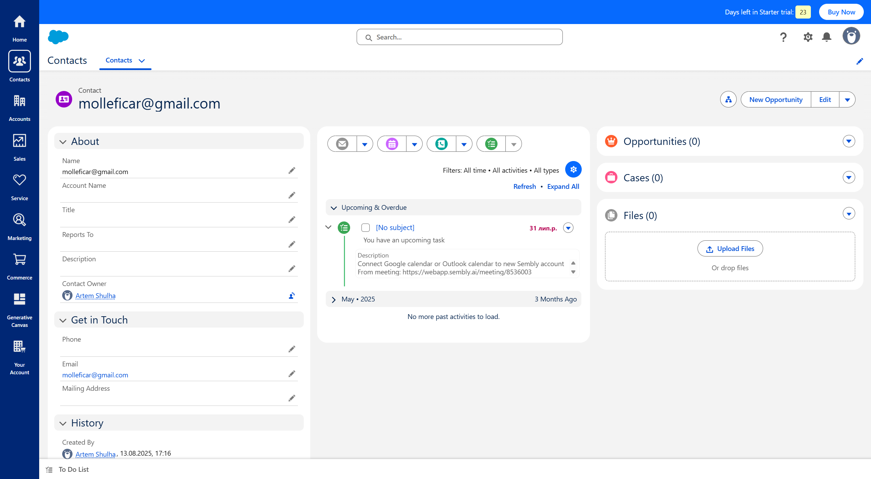Screen dimensions: 871x479
Task: Change the contact owner icon
Action: tap(292, 296)
